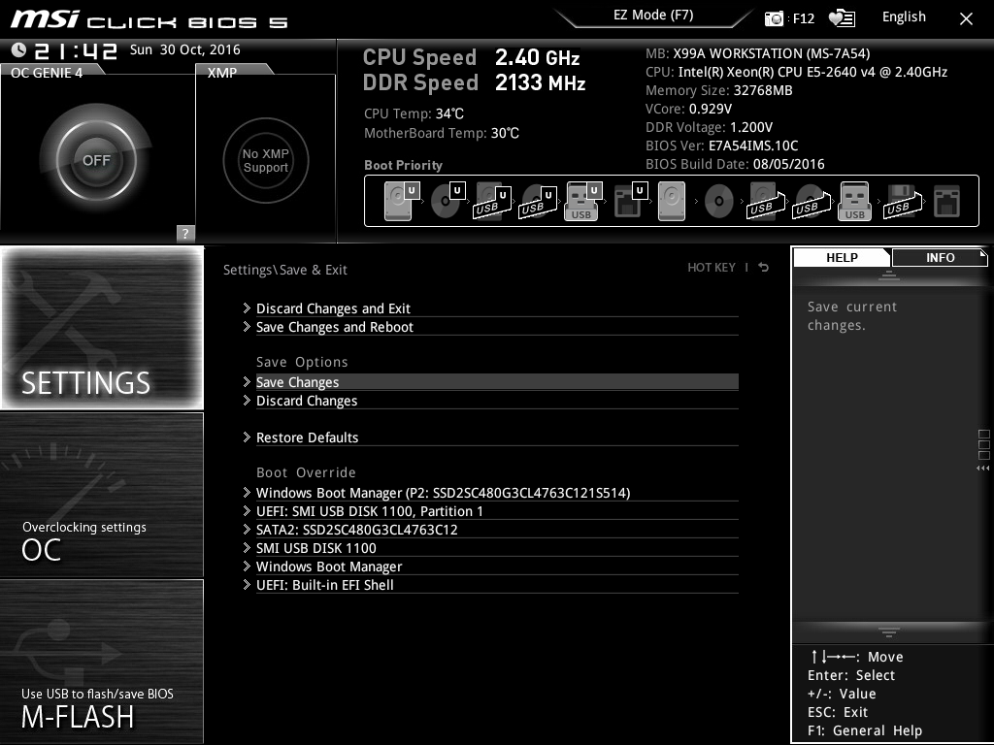
Task: Click the XMP tab label
Action: click(x=222, y=73)
